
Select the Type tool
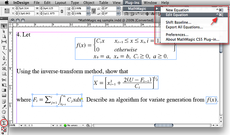point(4,48)
